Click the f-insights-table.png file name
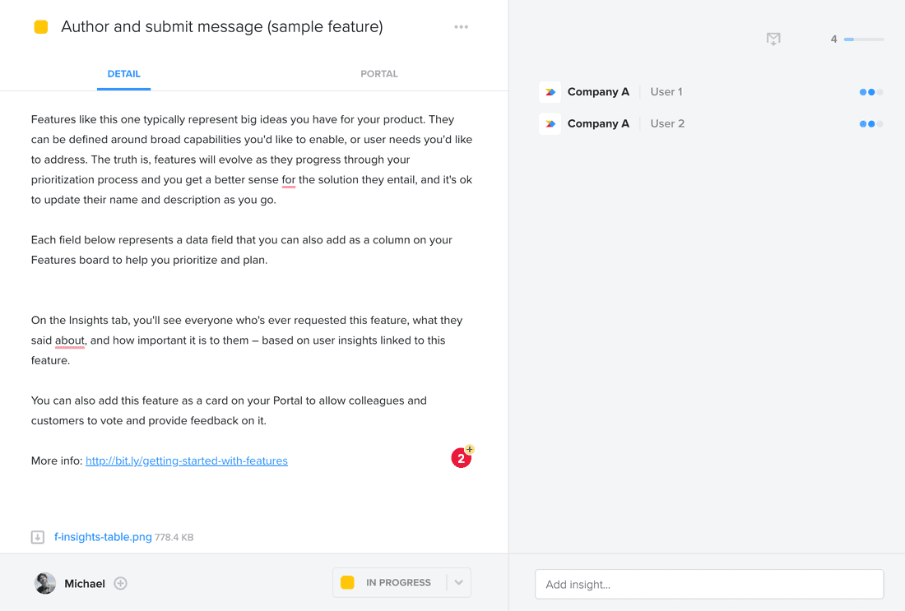Viewport: 905px width, 611px height. coord(102,536)
